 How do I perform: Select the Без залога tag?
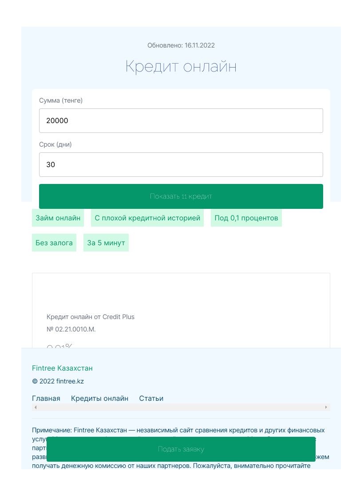coord(54,243)
